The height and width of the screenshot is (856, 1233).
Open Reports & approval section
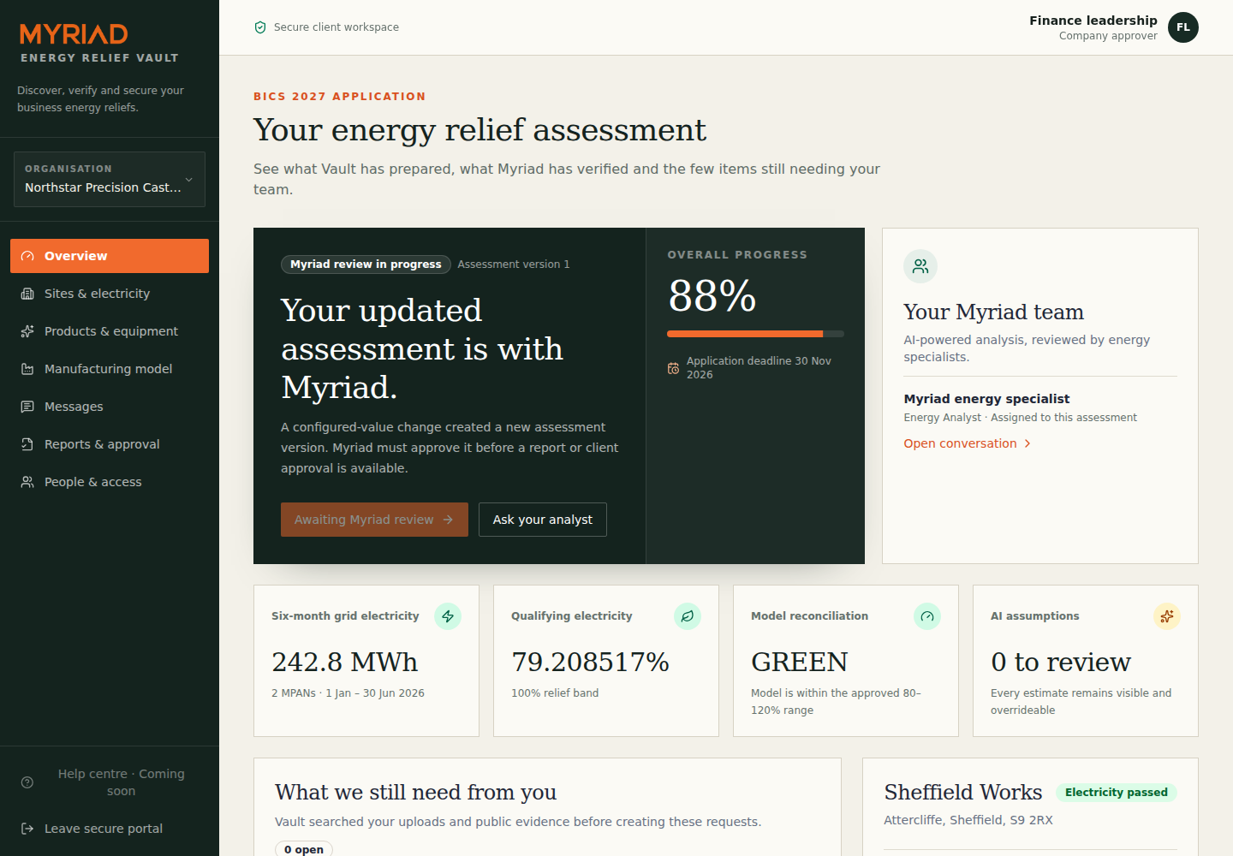(110, 444)
